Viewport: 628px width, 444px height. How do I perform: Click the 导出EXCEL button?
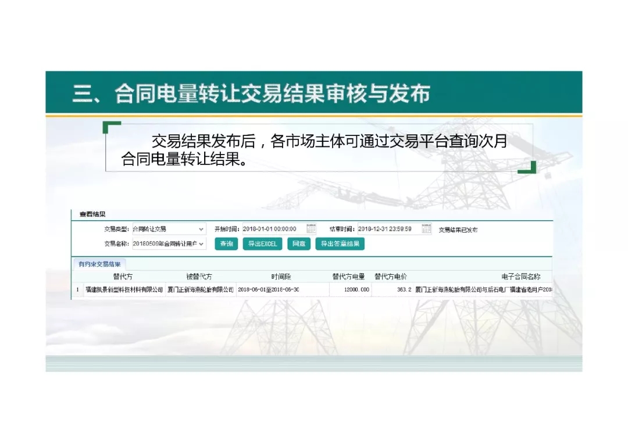(262, 244)
